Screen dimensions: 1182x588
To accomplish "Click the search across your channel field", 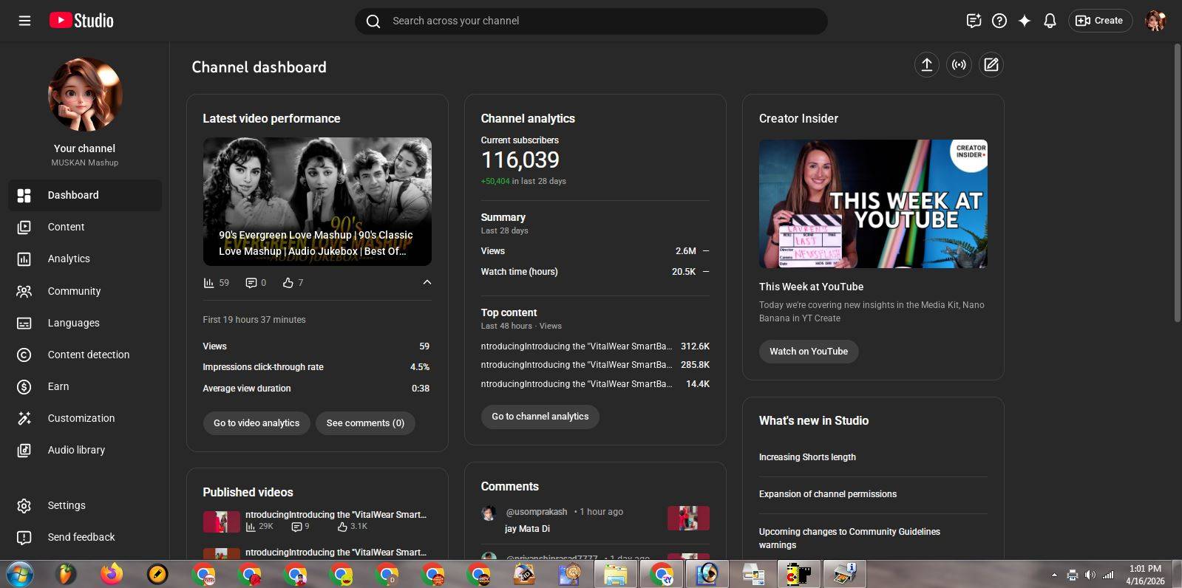I will (591, 21).
